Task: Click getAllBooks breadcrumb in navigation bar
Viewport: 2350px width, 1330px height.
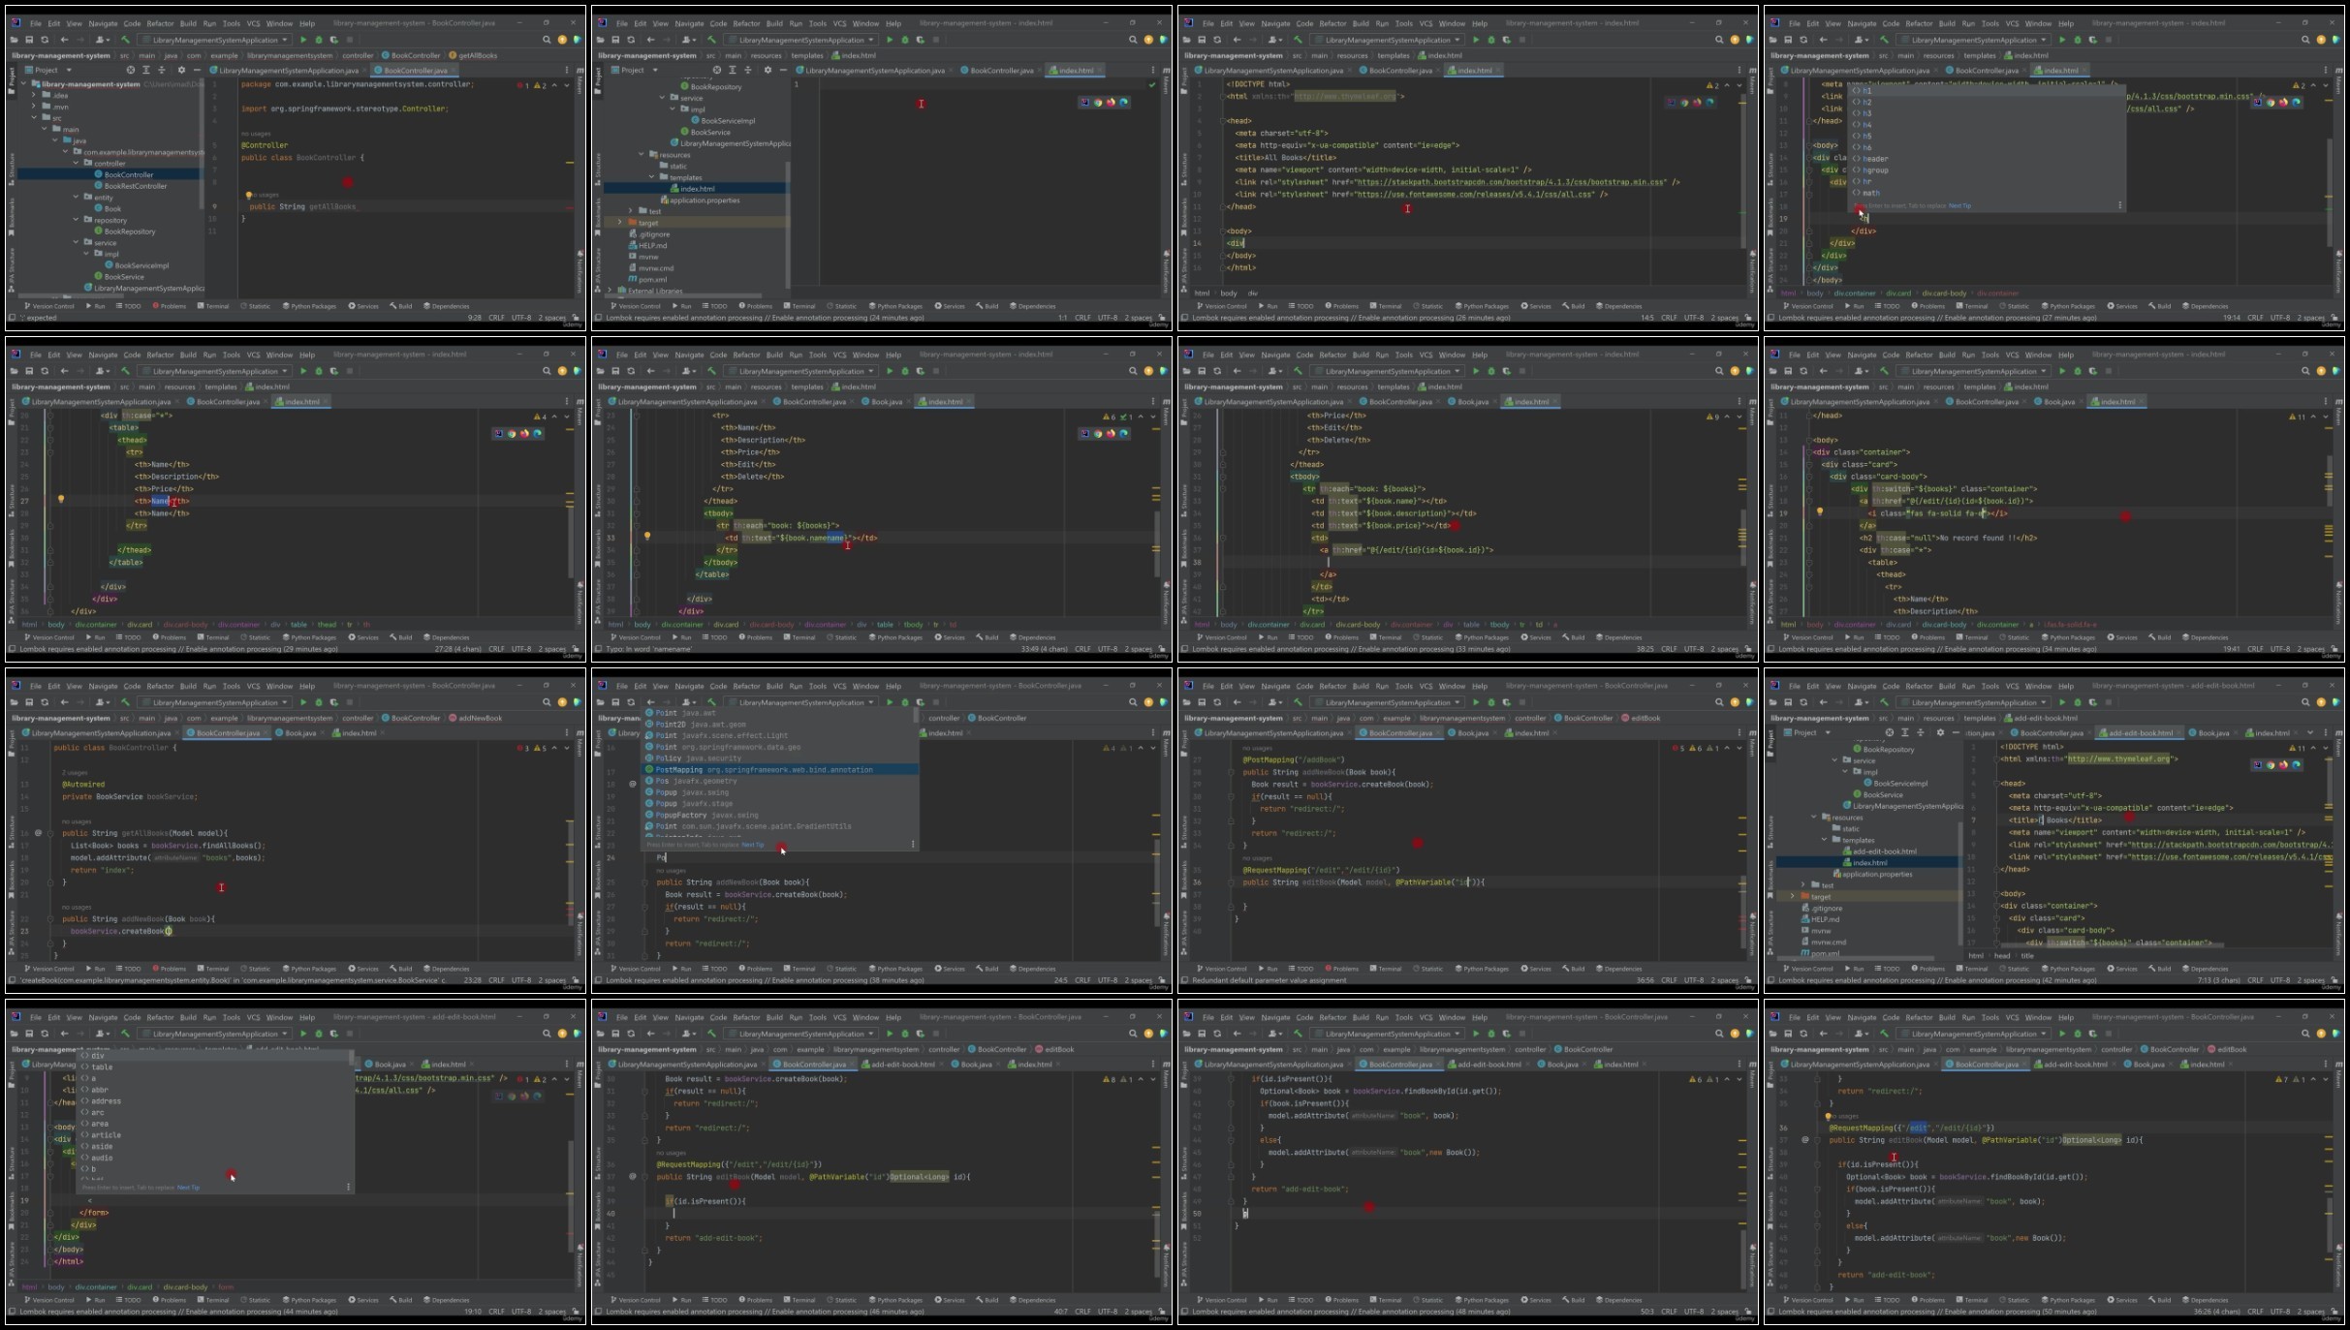Action: tap(474, 55)
